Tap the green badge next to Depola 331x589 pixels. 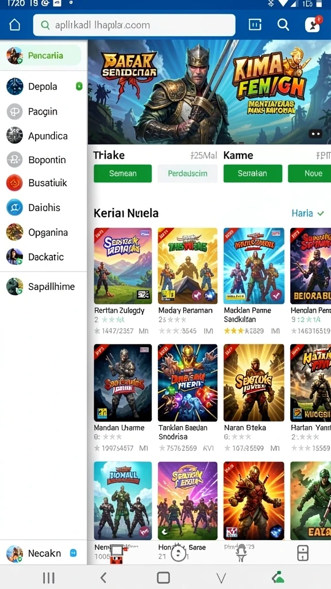click(x=79, y=86)
